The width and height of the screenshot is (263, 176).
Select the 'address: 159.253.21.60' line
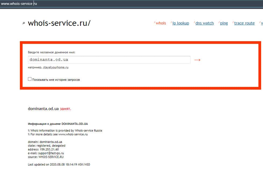click(43, 149)
